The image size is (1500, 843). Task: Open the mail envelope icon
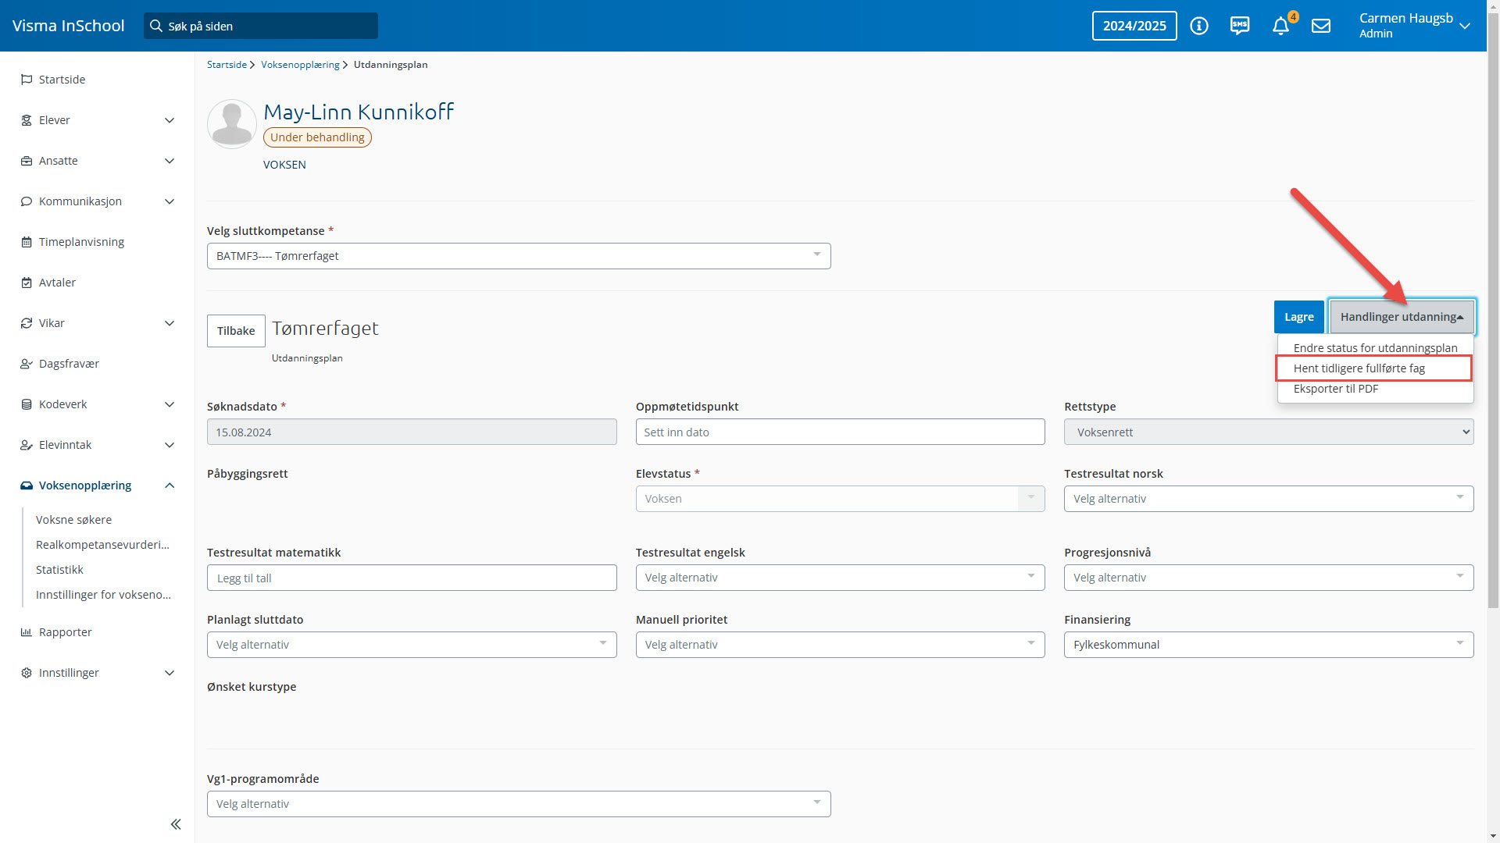(1321, 26)
